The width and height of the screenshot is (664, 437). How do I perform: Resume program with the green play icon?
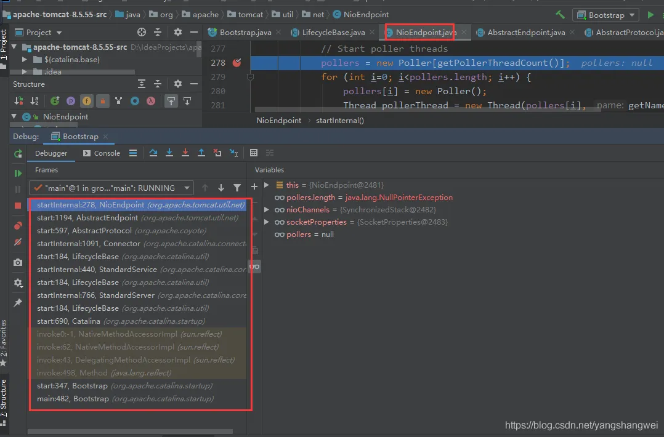[18, 174]
